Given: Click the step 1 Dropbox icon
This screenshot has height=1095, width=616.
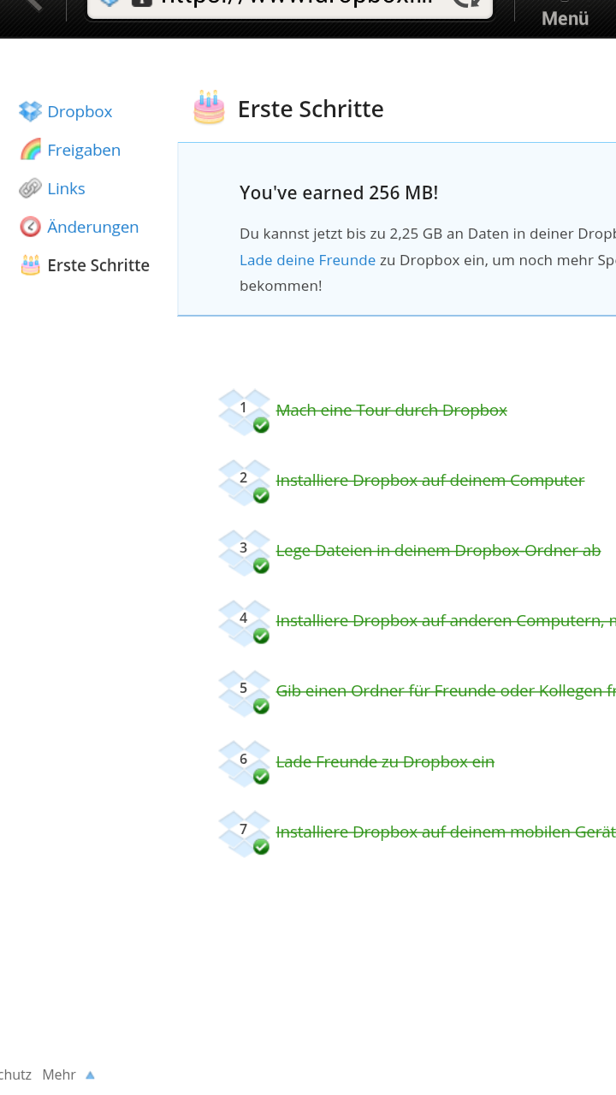Looking at the screenshot, I should 245,411.
